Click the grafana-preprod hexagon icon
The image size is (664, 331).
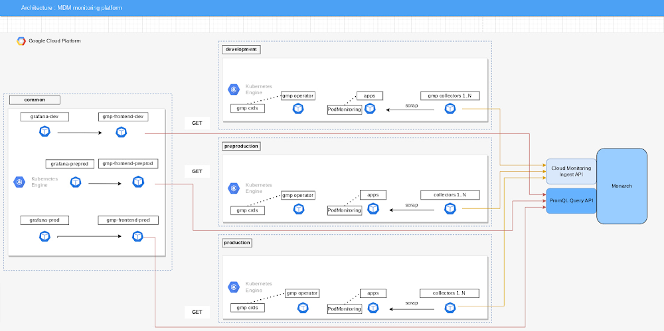click(x=76, y=182)
